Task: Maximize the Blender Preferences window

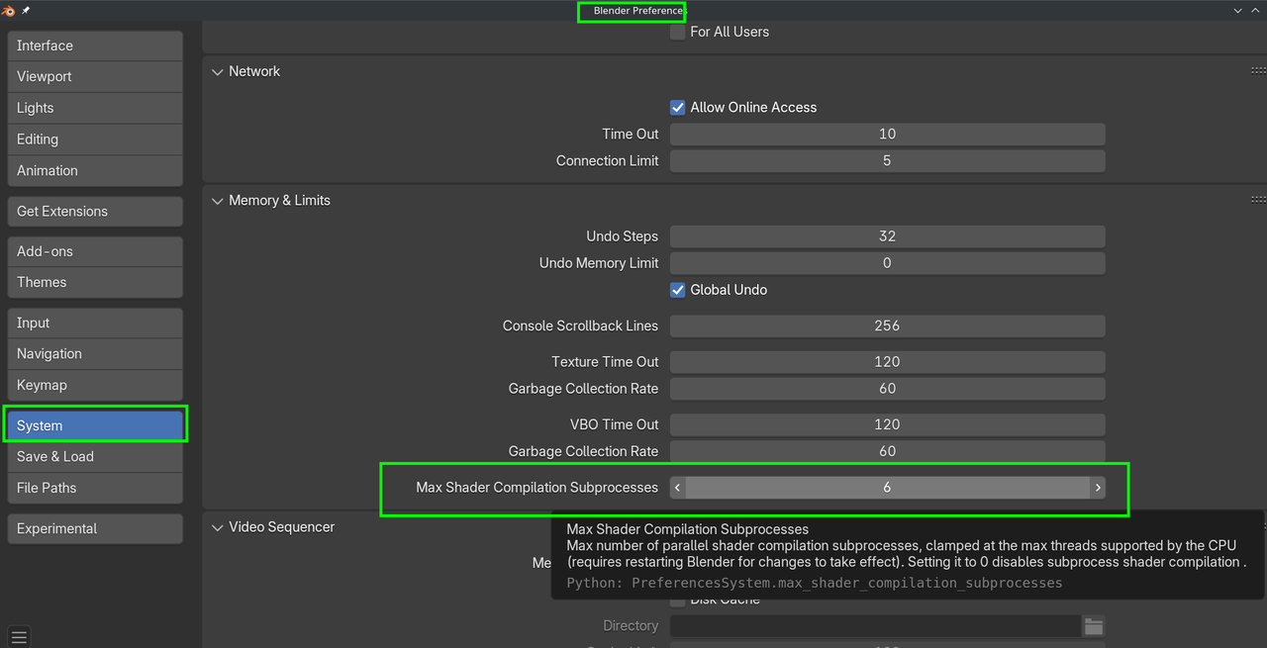Action: (1255, 10)
